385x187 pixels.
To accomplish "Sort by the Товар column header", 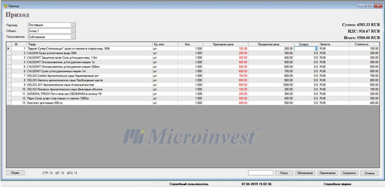I will coord(89,44).
